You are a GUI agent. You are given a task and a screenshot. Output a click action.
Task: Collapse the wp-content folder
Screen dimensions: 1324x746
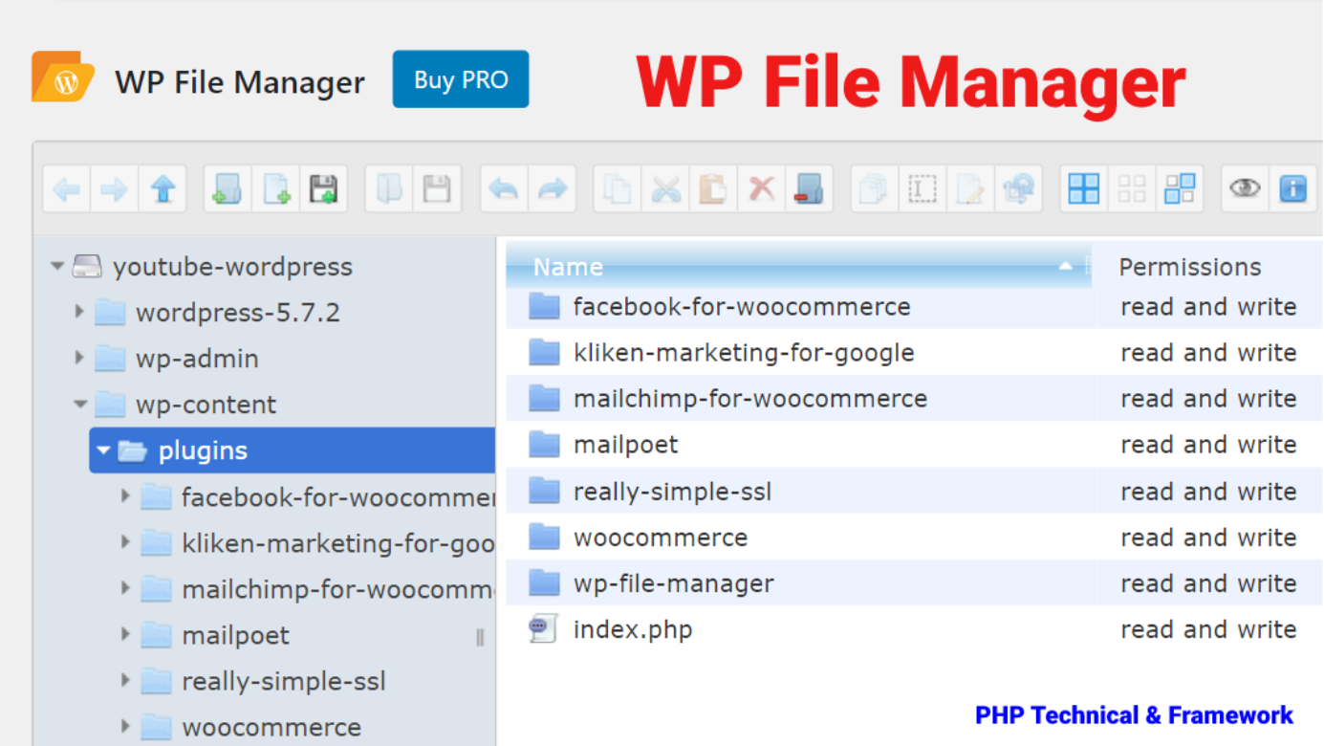pyautogui.click(x=79, y=404)
